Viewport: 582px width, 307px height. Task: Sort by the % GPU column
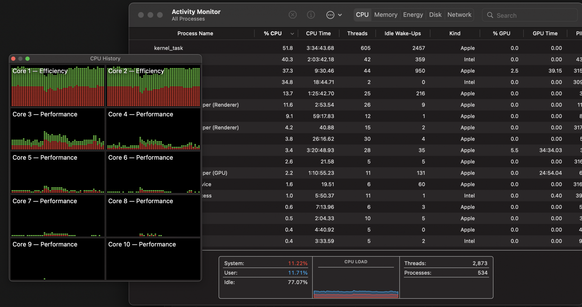click(501, 33)
